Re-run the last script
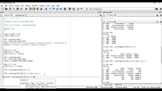 click(38, 9)
